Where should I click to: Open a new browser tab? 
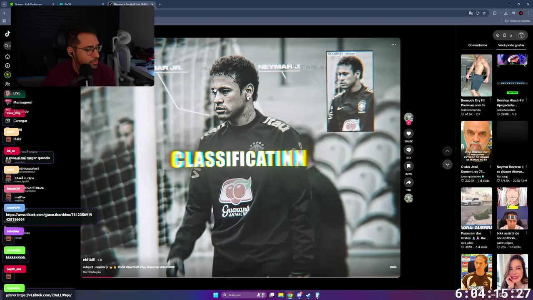coord(160,4)
